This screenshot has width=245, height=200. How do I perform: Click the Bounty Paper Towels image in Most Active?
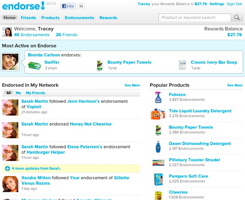click(x=100, y=65)
